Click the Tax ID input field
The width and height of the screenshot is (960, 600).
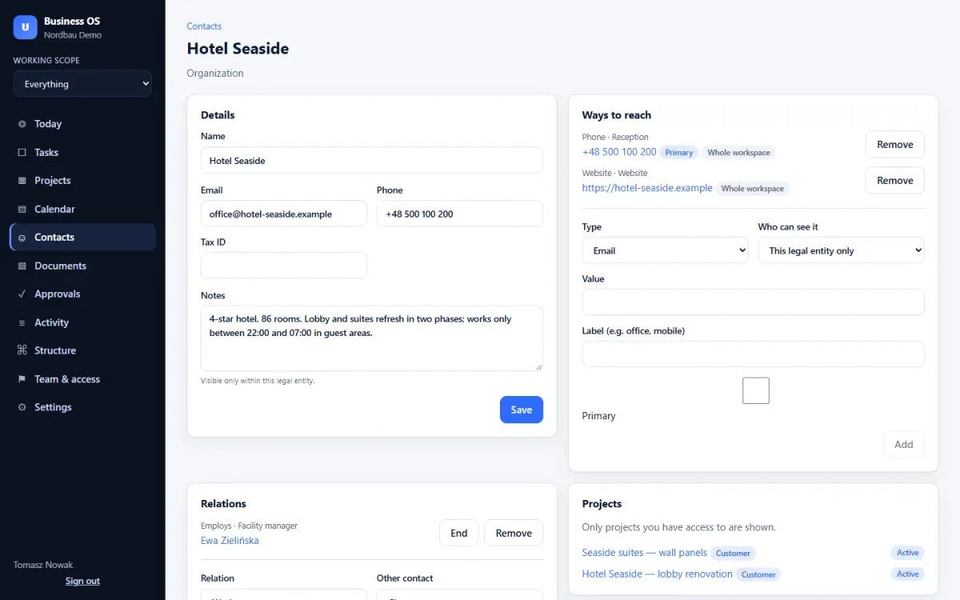[284, 266]
